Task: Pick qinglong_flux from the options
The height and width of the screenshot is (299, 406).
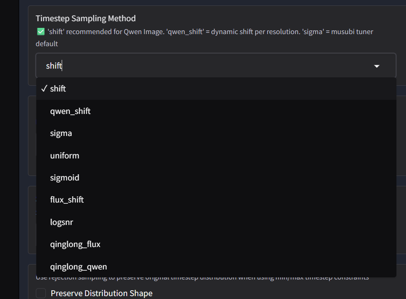Action: [x=75, y=244]
